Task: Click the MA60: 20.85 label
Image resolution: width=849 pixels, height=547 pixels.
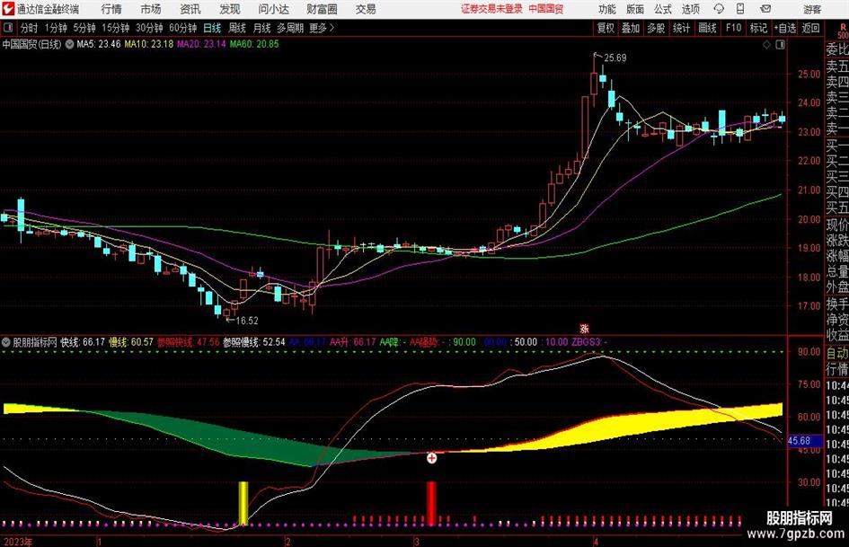Action: pos(254,44)
